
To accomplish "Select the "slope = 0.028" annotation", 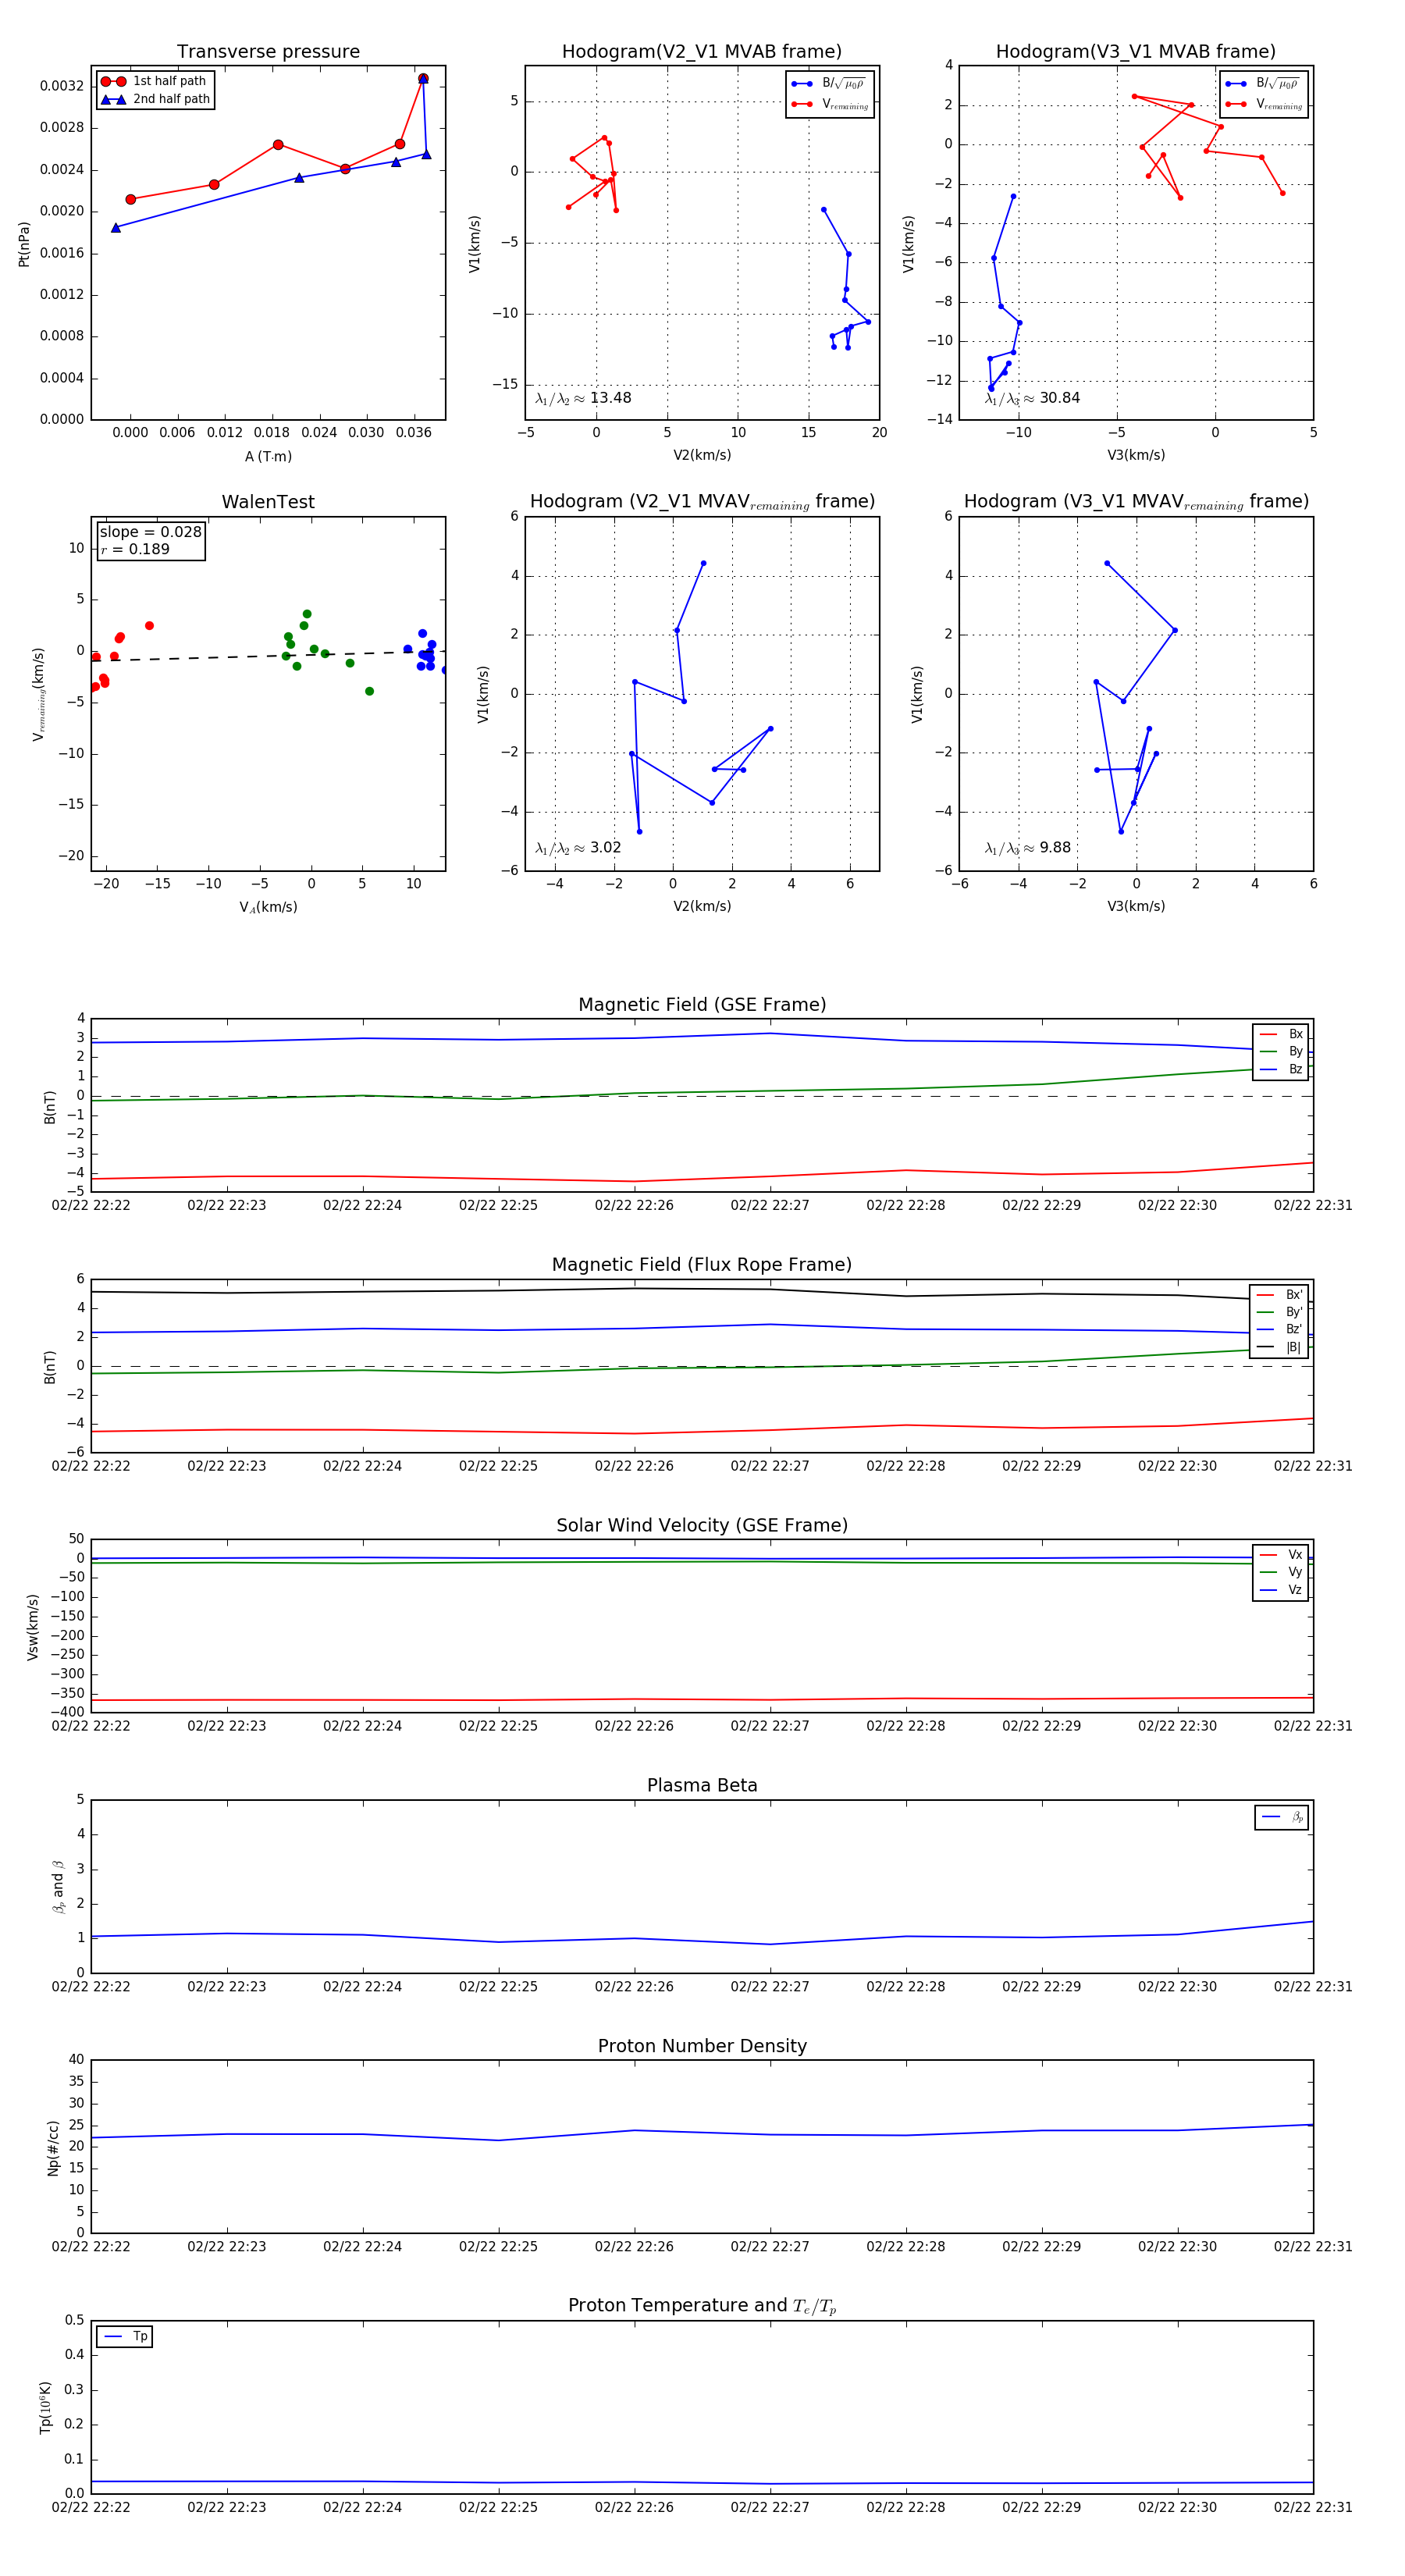I will point(151,532).
